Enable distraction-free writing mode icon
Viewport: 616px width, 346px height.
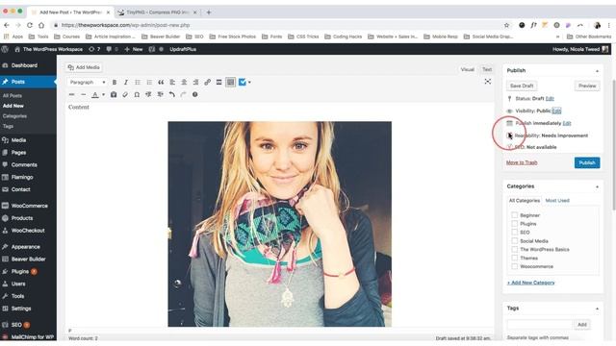pyautogui.click(x=488, y=82)
